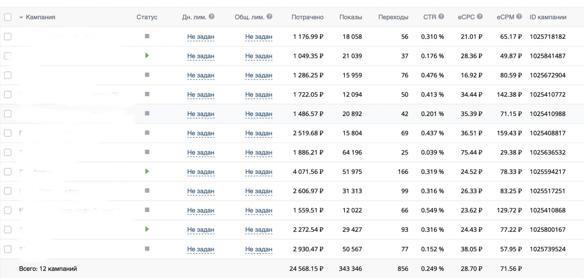Select the checkbox for campaign 1025739524
This screenshot has height=278, width=584.
[8, 249]
